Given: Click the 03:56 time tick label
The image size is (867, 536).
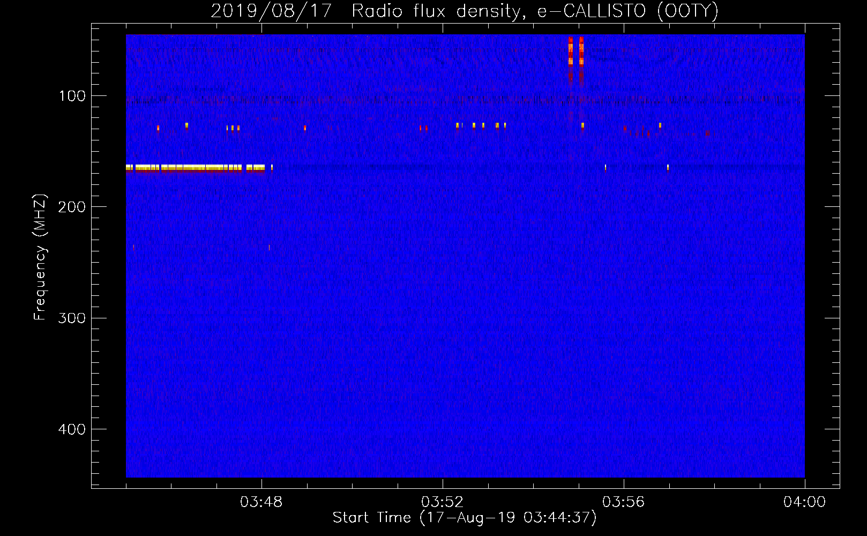Looking at the screenshot, I should (624, 502).
